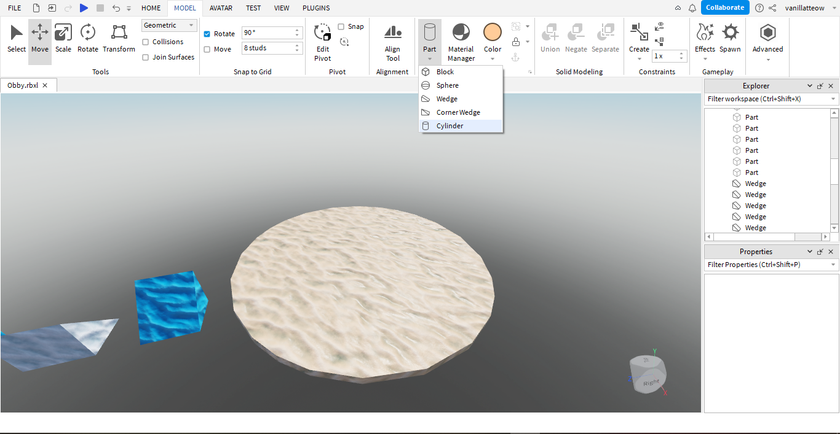
Task: Click the Color swatch button
Action: 492,33
